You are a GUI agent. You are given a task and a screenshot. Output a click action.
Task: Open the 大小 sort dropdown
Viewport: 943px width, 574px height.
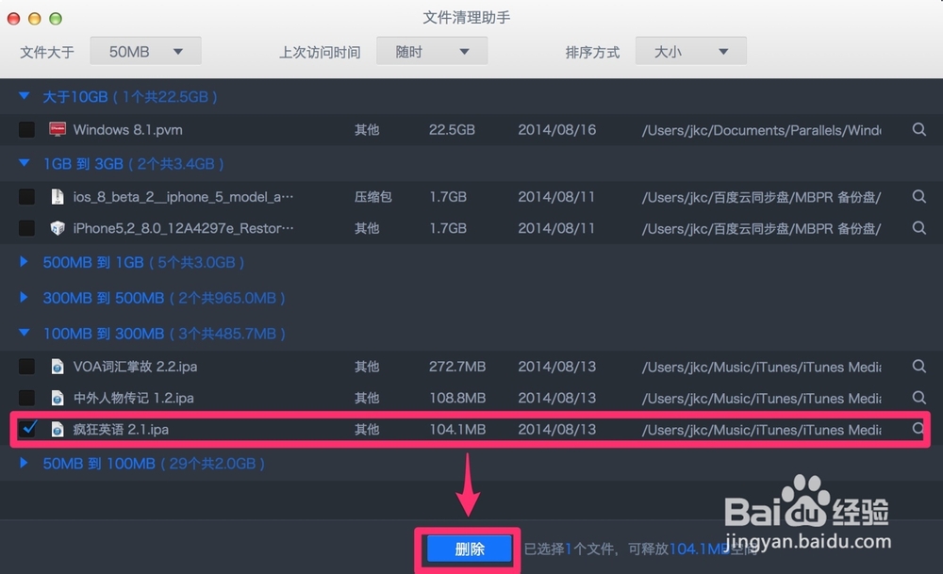(x=690, y=51)
